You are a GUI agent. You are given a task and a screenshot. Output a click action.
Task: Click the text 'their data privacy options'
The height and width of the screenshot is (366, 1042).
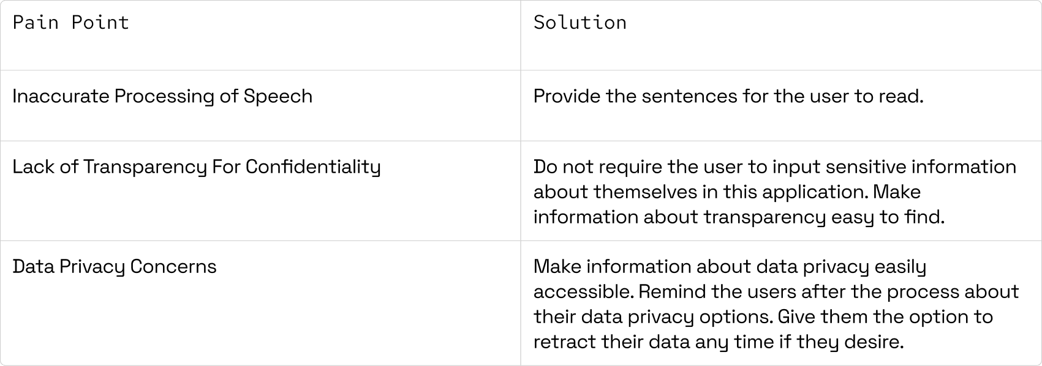click(x=652, y=317)
